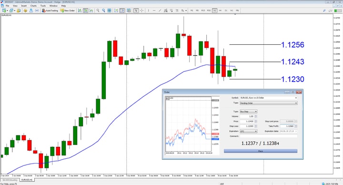Select the trendline drawing tool
This screenshot has width=343, height=185.
click(160, 10)
